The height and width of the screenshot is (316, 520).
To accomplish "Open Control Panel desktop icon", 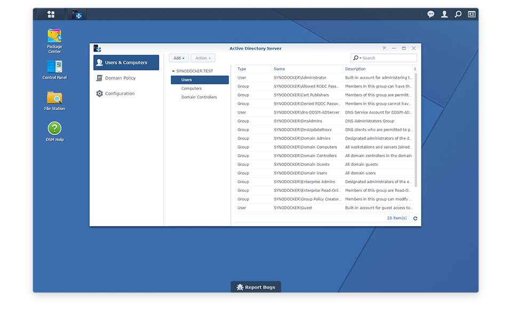I will coord(54,67).
